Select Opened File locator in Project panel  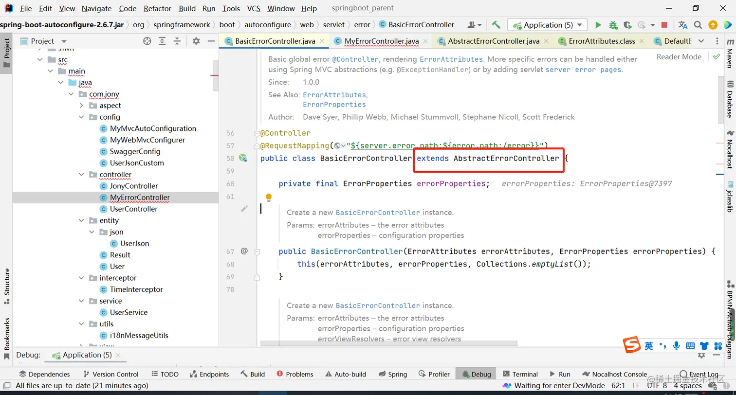click(147, 41)
